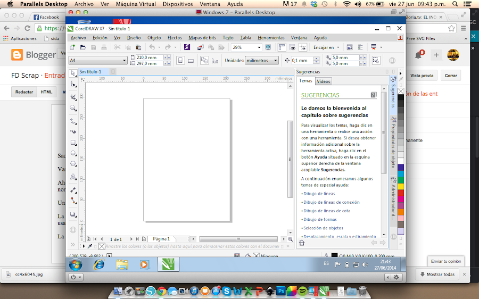
Task: Click the Search content (Corel CONNECT) icon
Action: 187,47
